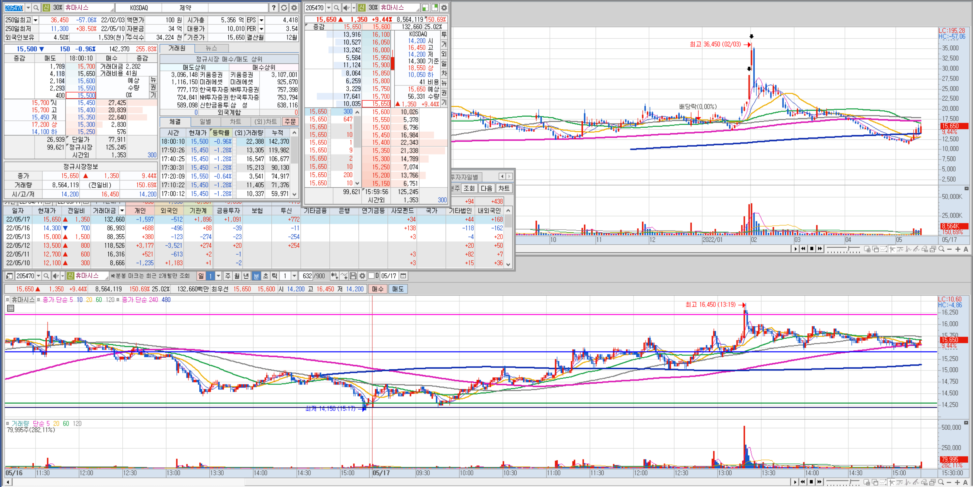The image size is (973, 487).
Task: Click the play button below the daily chart
Action: pyautogui.click(x=795, y=249)
